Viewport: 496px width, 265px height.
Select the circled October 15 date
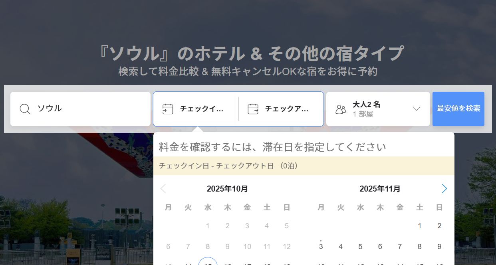208,263
